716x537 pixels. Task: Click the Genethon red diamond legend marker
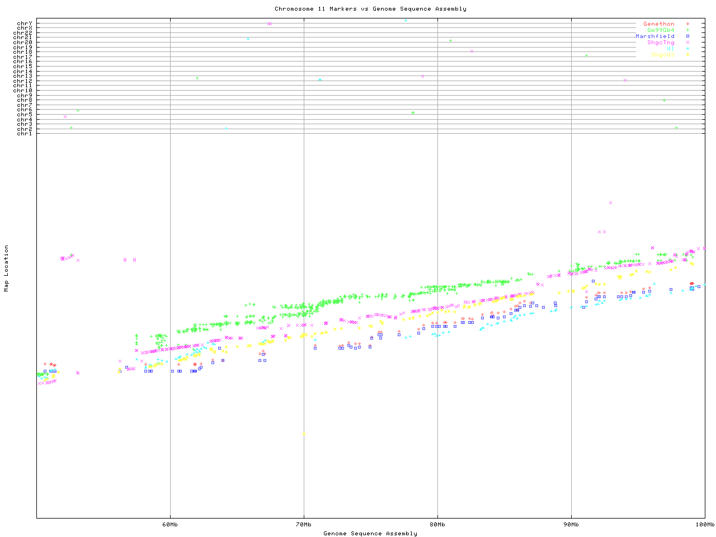click(x=687, y=24)
